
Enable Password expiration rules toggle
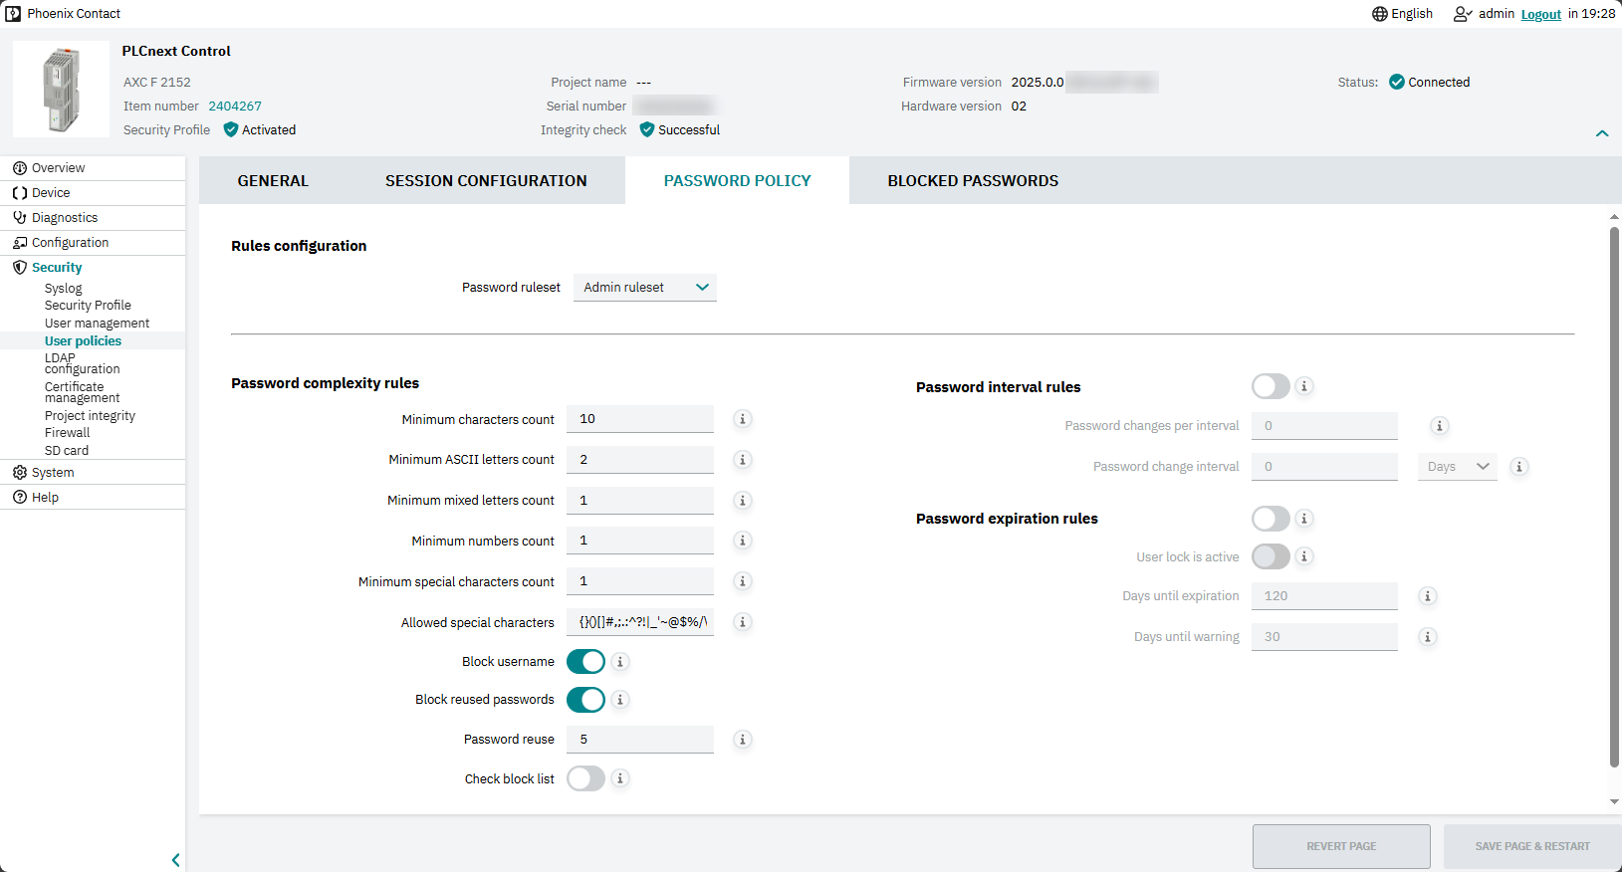click(x=1271, y=519)
